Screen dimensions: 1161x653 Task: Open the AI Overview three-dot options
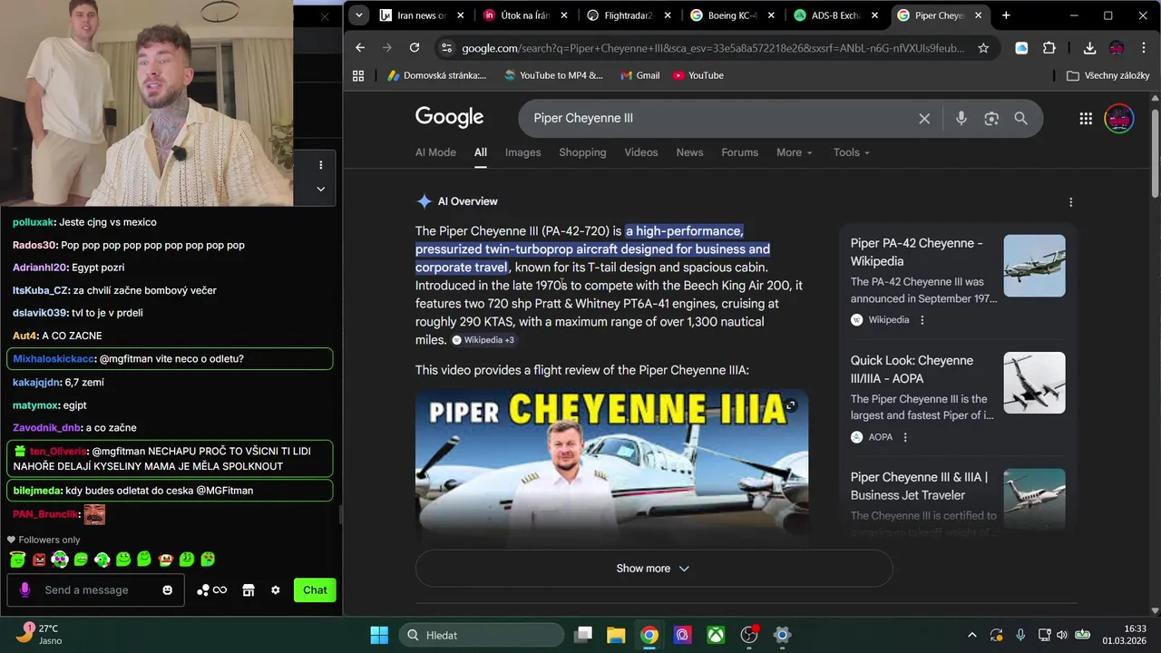pos(1070,202)
